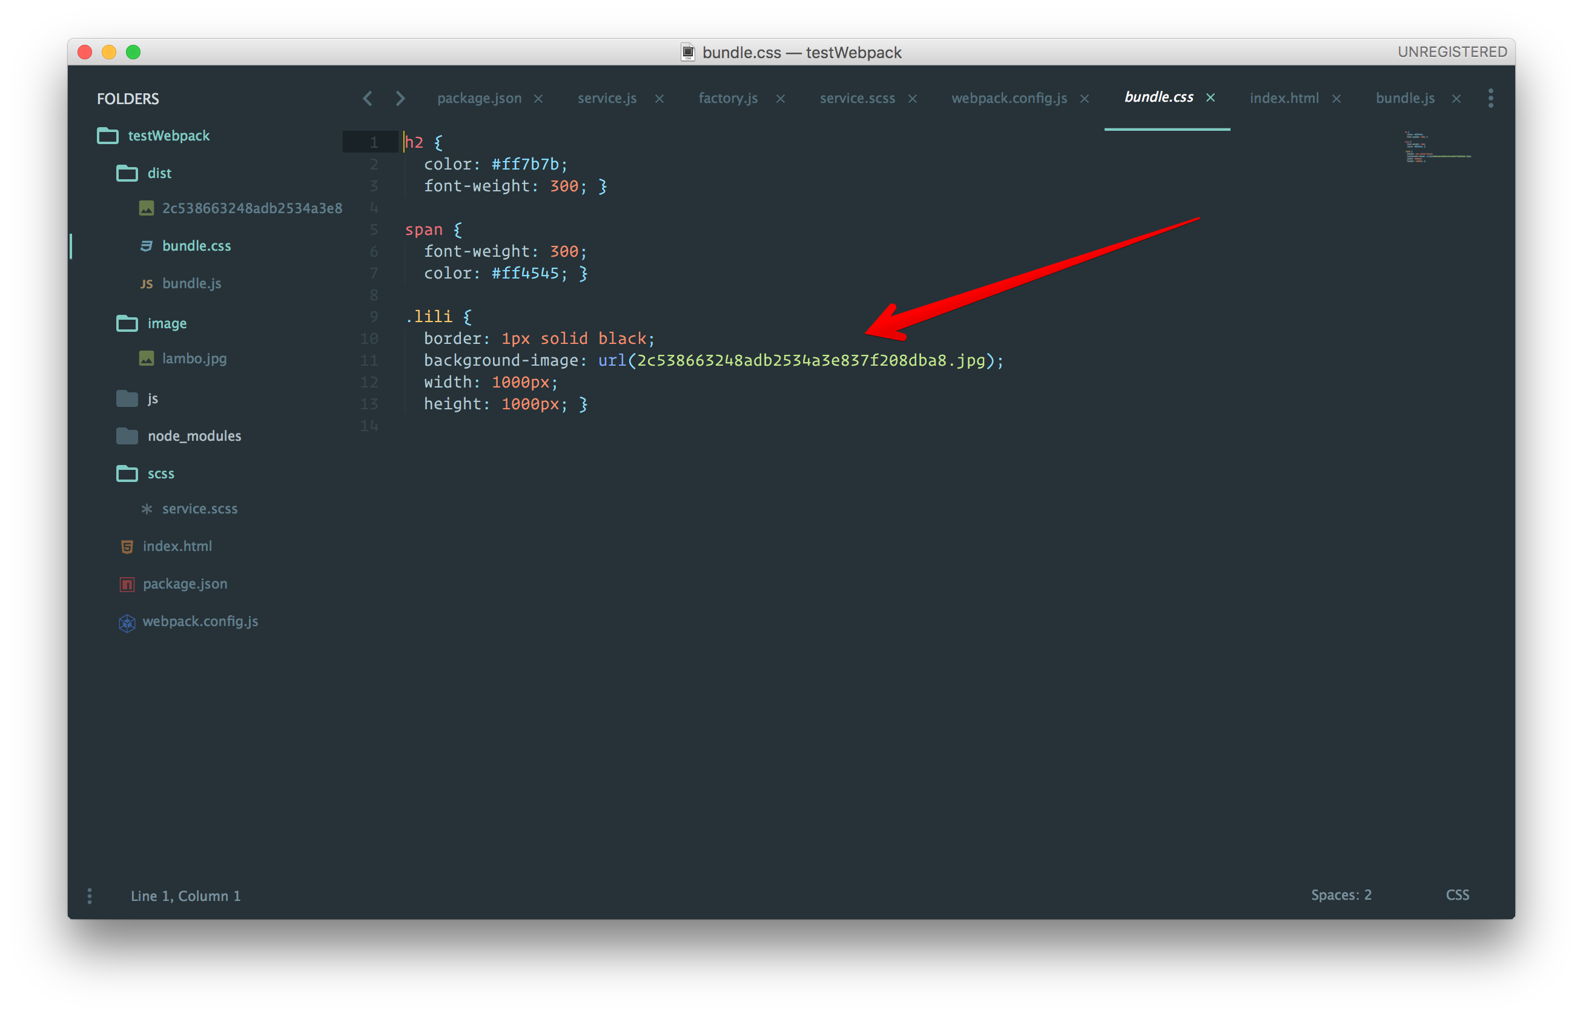Screen dimensions: 1583x1016
Task: Switch to the service.scss tab
Action: (x=856, y=98)
